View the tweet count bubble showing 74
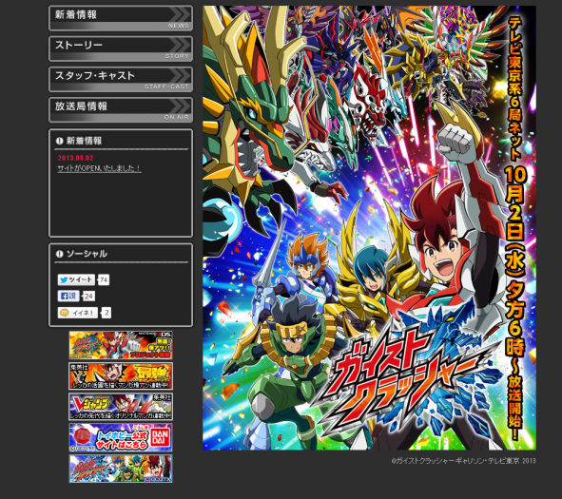The image size is (562, 499). [104, 279]
